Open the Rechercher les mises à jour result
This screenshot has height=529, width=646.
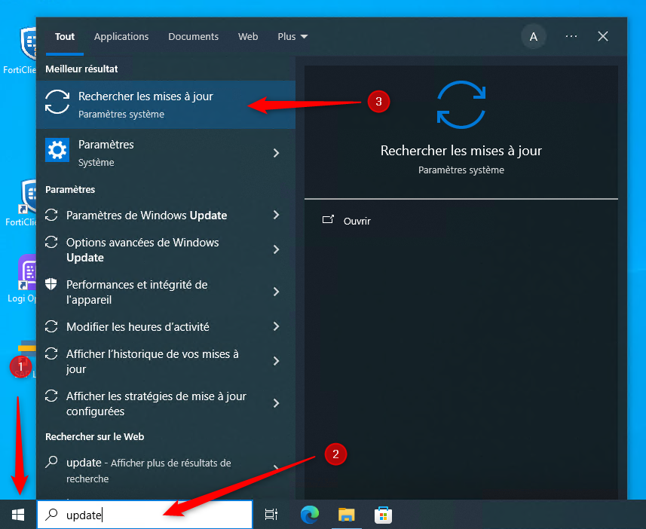(x=145, y=104)
